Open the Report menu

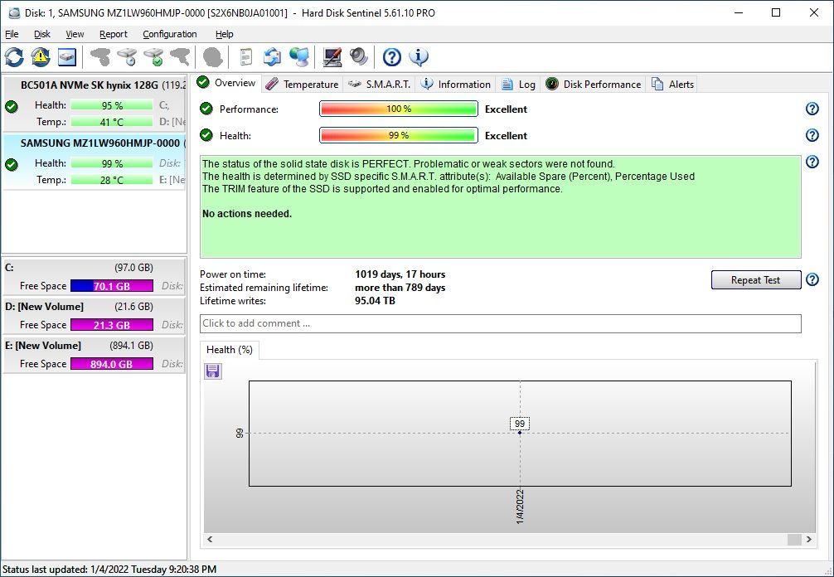(114, 34)
